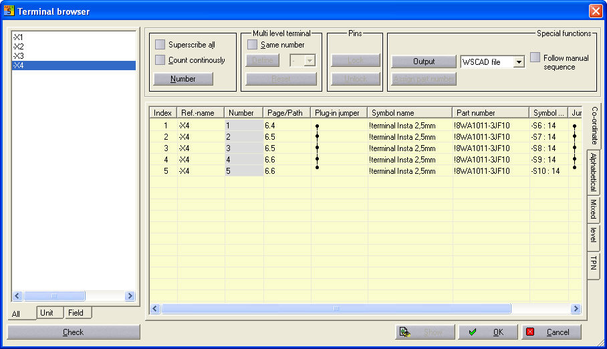Viewport: 607px width, 349px height.
Task: Click right arrow of table scrollbar
Action: (576, 308)
